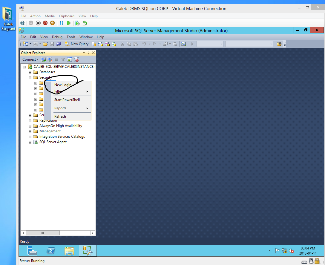The image size is (325, 265).
Task: Click right arrow of Object Explorer scrollbar
Action: pos(93,233)
